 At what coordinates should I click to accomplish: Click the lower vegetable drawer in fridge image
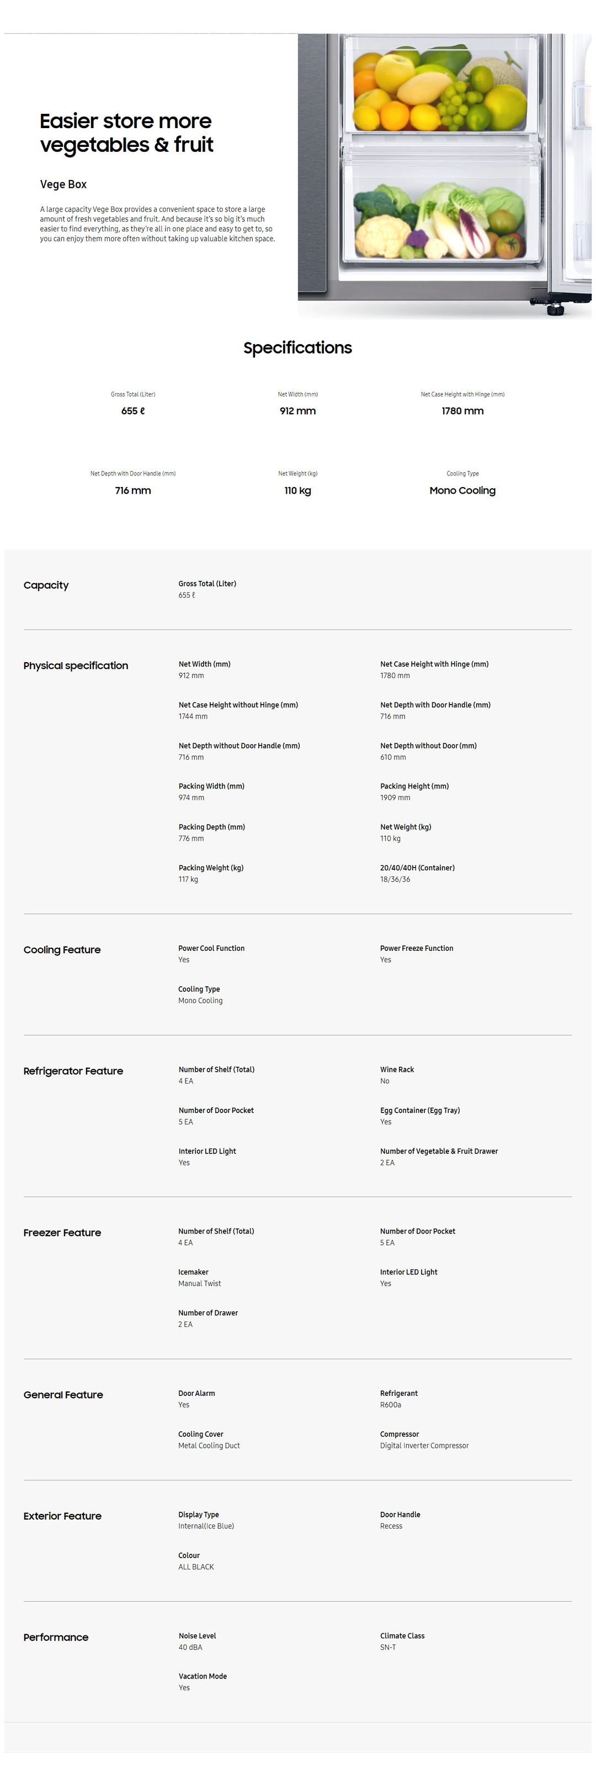(x=440, y=212)
